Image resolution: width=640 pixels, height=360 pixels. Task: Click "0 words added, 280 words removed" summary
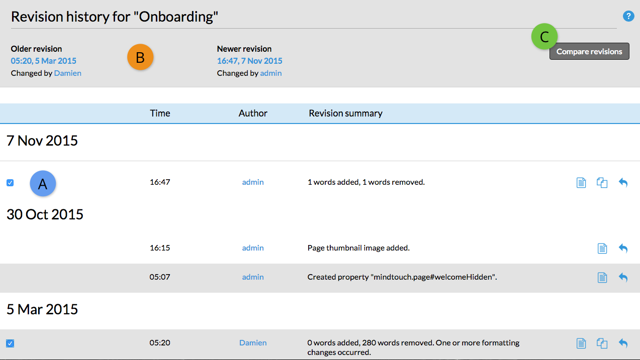coord(413,347)
